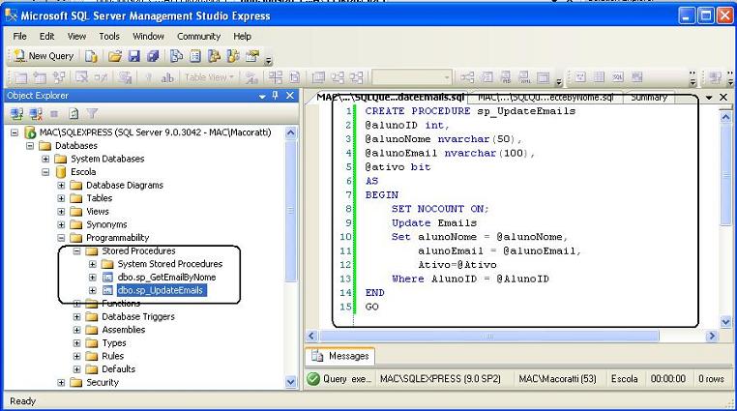
Task: Open the Tools menu
Action: click(x=109, y=36)
